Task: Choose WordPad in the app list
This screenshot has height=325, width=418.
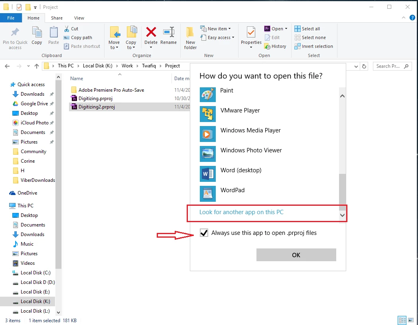Action: pyautogui.click(x=269, y=194)
